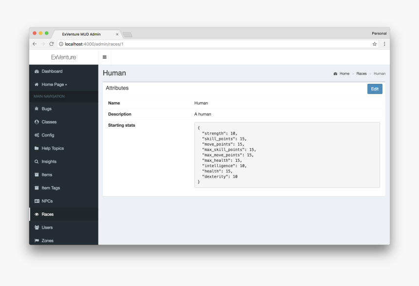Click the "Starting stats" label
This screenshot has width=419, height=286.
click(122, 125)
